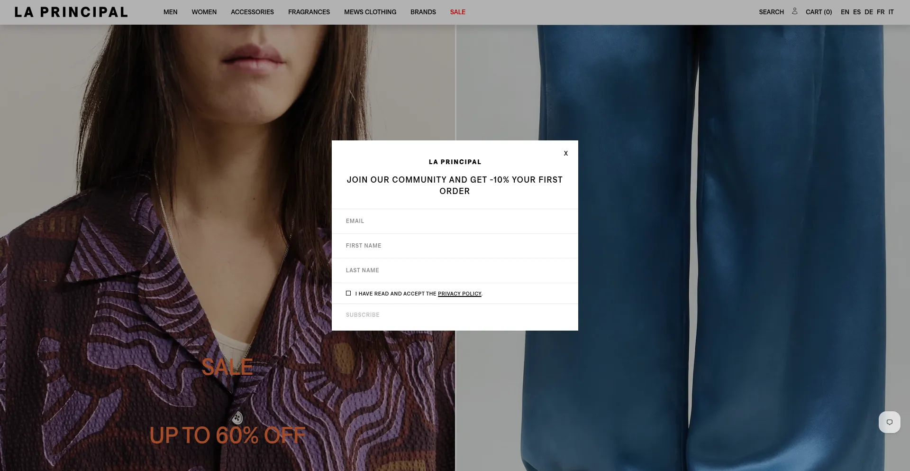Focus the Last Name field
910x471 pixels.
coord(455,270)
